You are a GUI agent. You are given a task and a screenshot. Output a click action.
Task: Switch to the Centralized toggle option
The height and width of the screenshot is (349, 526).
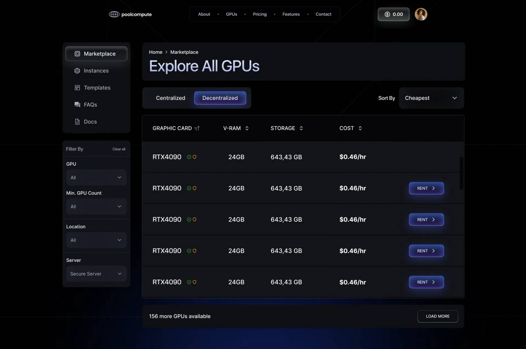point(170,98)
